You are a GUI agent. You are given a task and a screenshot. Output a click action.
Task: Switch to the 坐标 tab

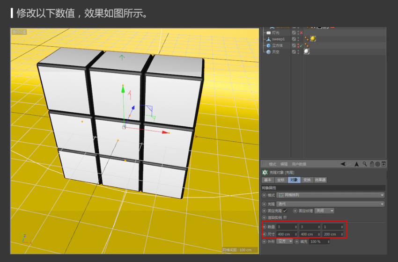[x=280, y=180]
